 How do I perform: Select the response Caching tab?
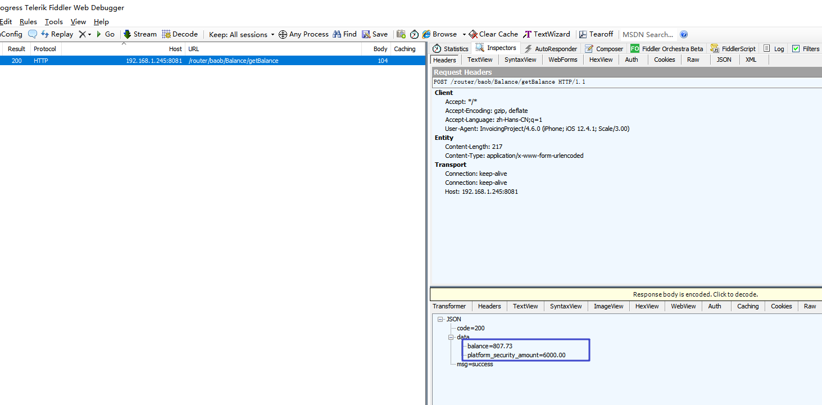click(x=748, y=306)
